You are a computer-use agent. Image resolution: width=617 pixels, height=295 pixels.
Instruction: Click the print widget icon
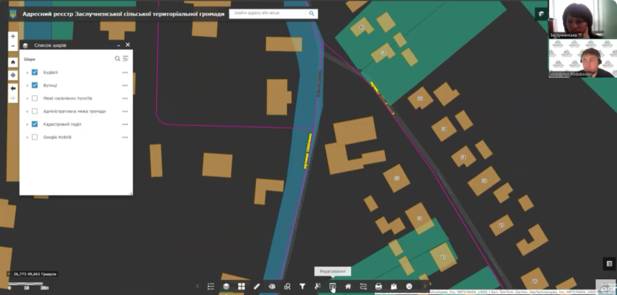click(x=378, y=287)
